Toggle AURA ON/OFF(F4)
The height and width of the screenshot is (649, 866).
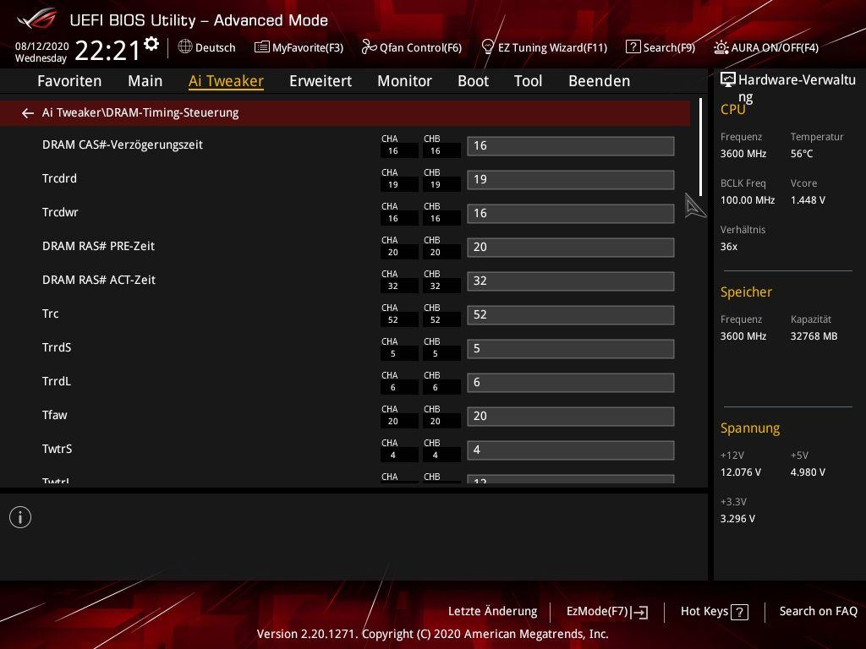click(x=766, y=47)
